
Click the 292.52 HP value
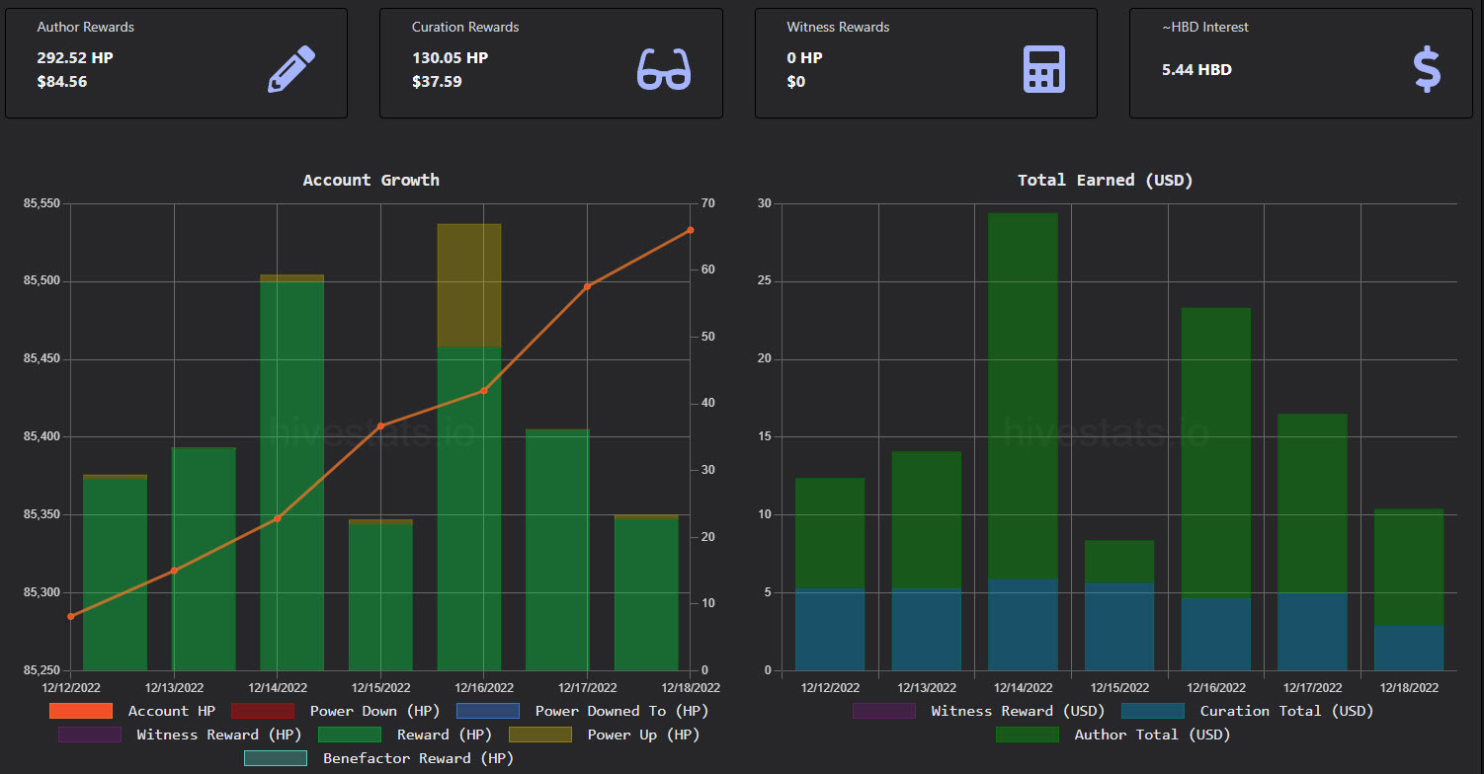point(75,57)
